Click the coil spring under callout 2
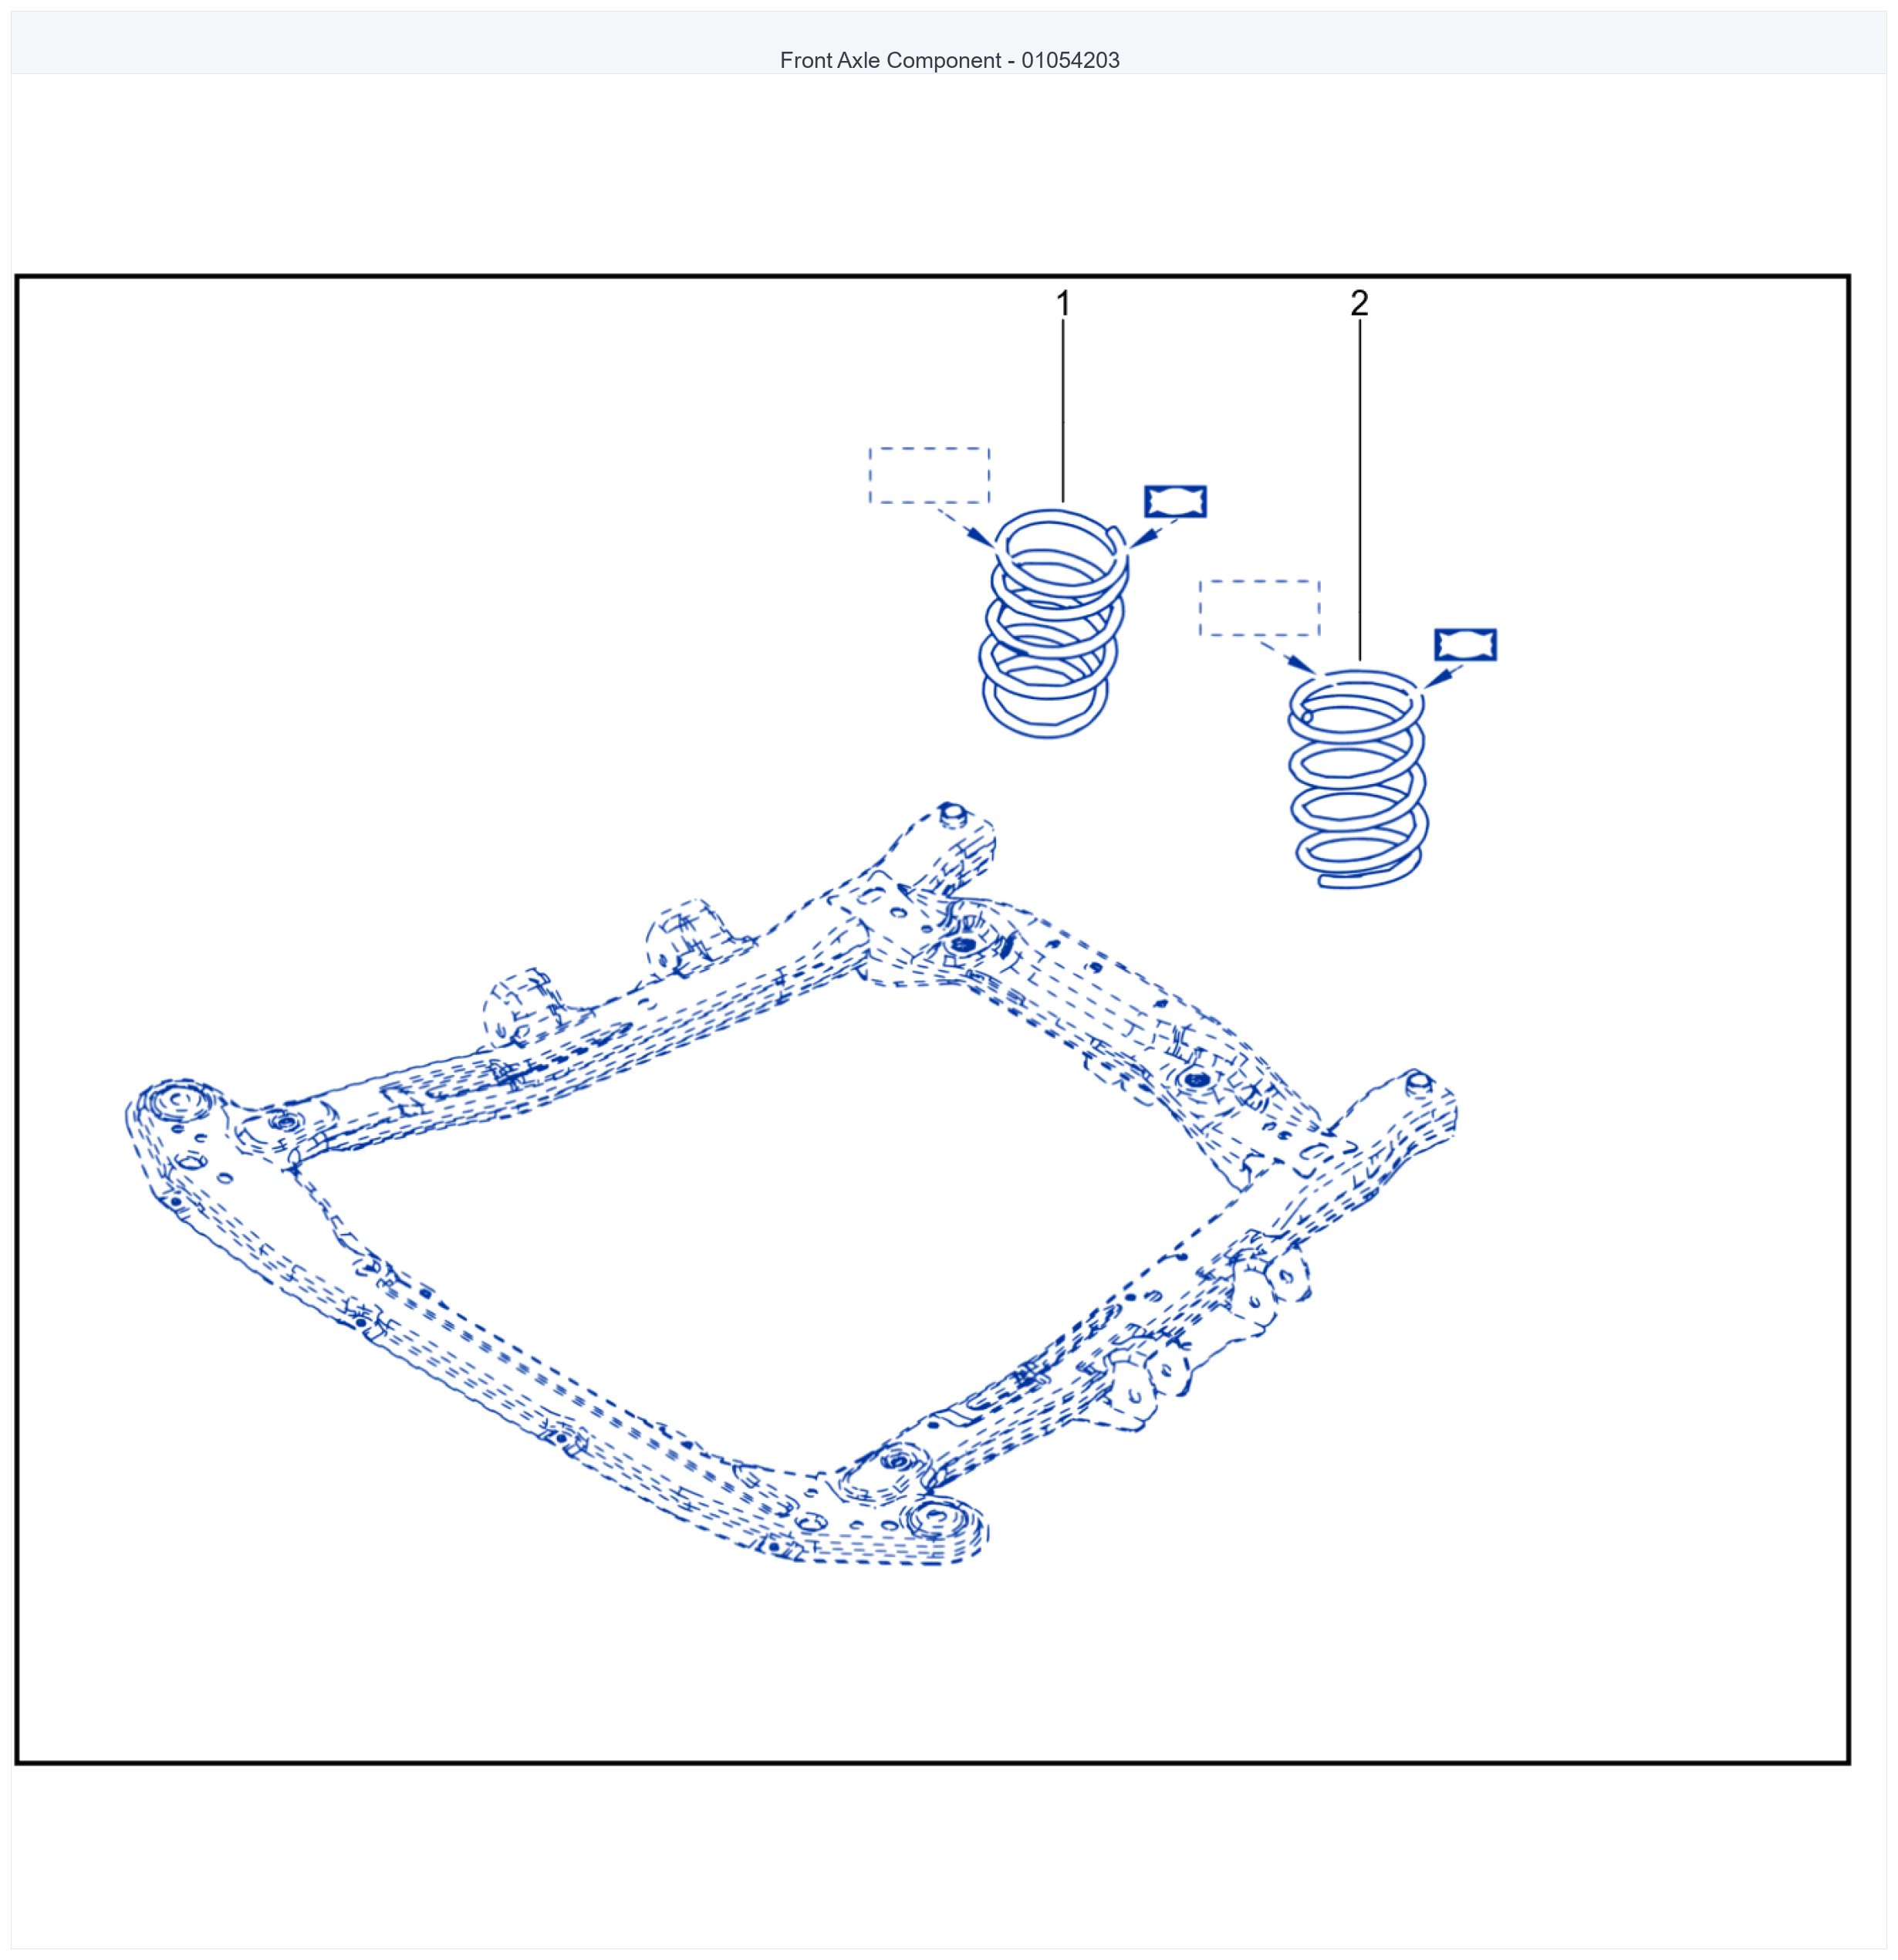 (1357, 779)
